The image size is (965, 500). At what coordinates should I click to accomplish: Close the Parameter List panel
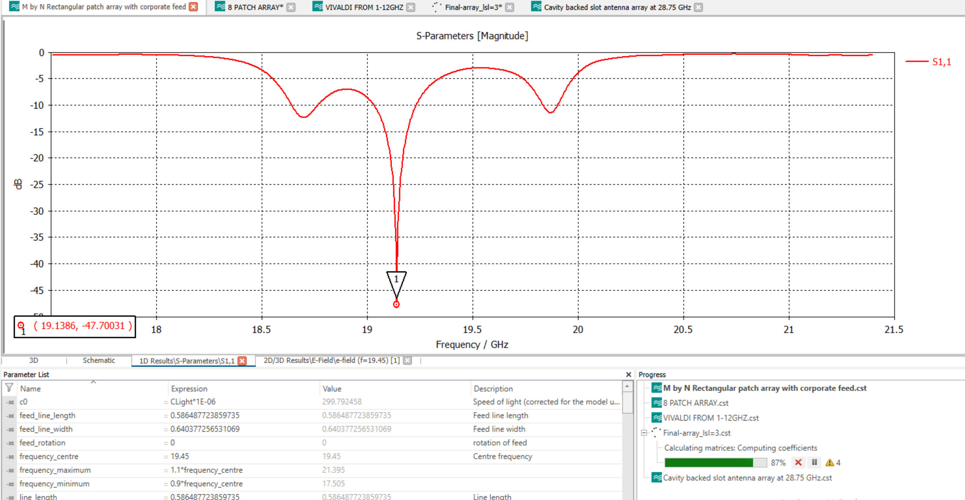pos(628,374)
